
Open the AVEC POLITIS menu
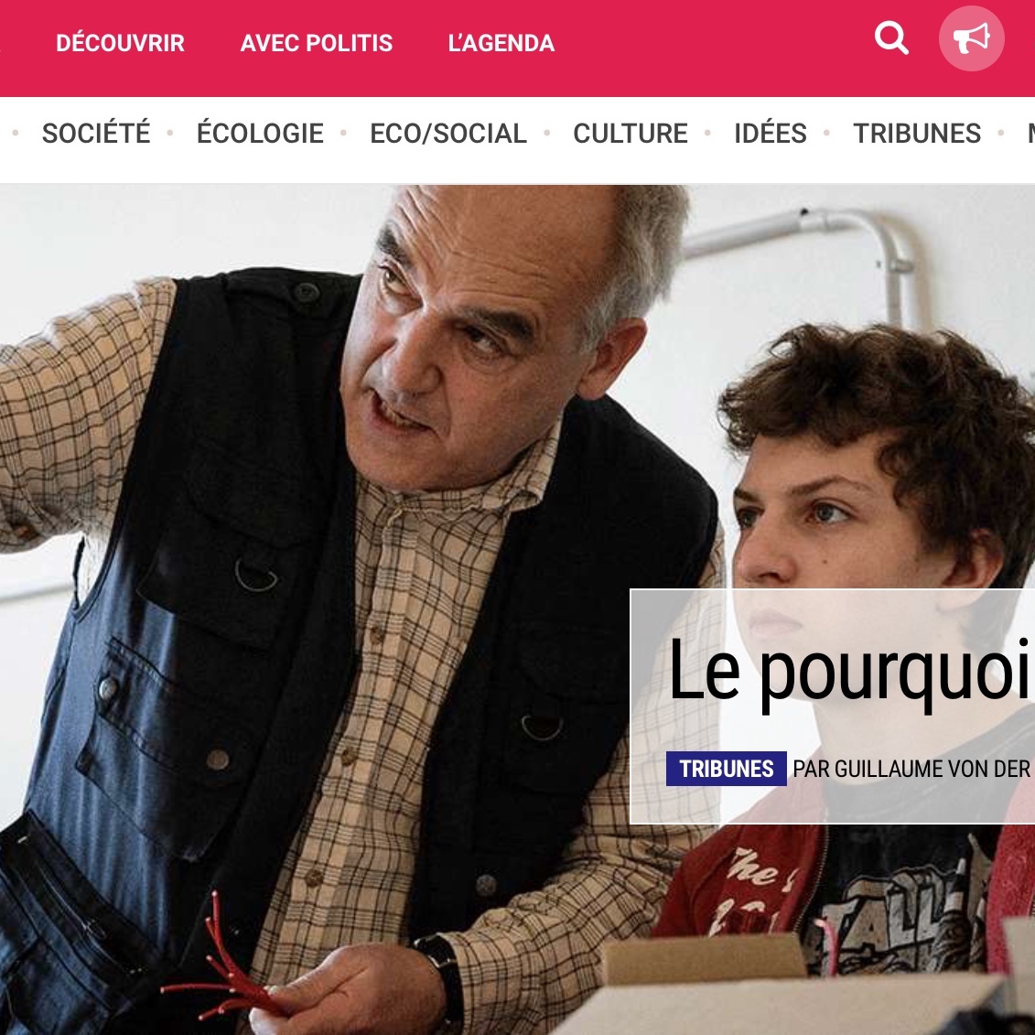pos(317,44)
